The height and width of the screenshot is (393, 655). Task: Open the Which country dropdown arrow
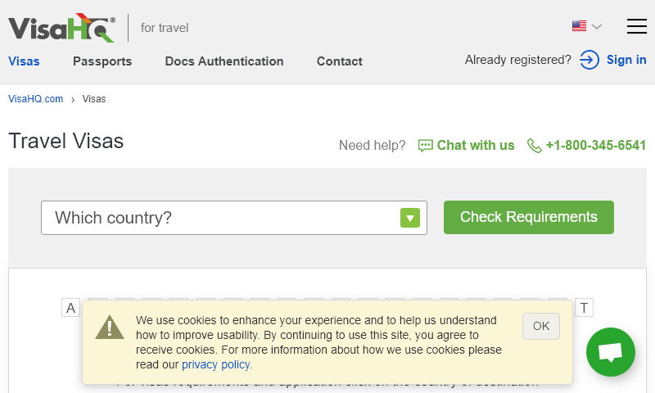(x=410, y=218)
